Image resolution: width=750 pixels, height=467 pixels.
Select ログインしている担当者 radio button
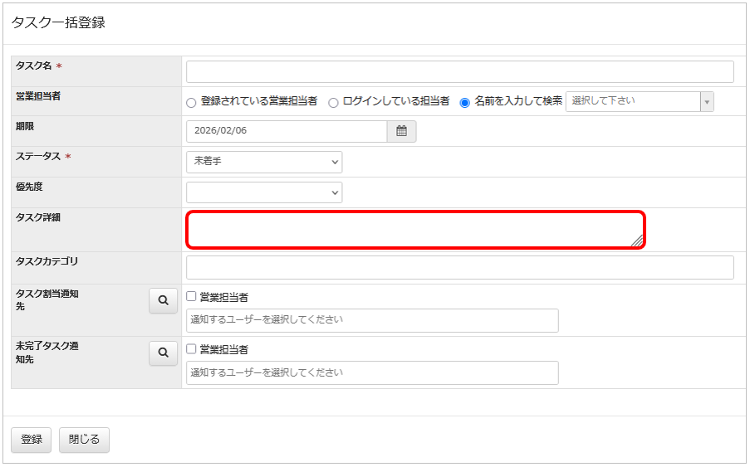pos(333,102)
